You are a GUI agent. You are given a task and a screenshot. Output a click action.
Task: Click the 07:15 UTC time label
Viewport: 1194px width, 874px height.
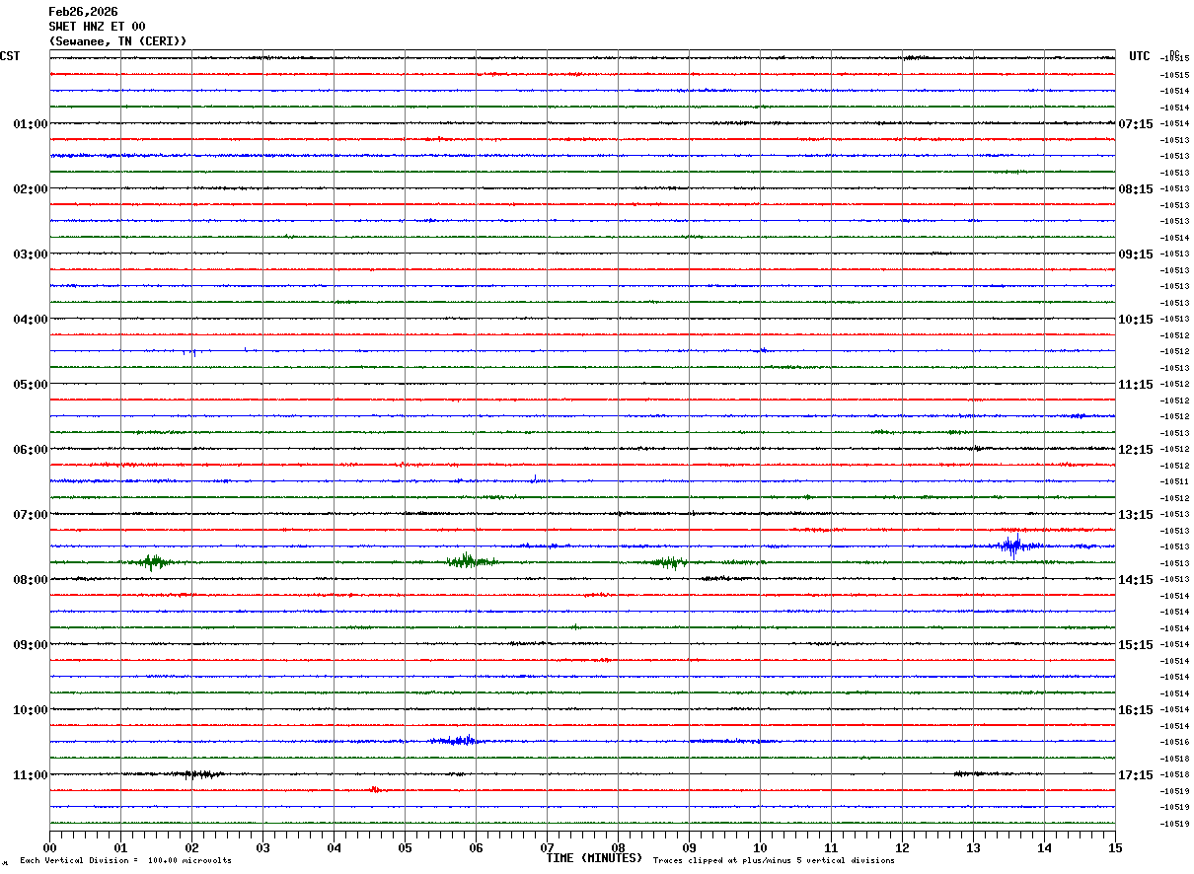pos(1135,124)
